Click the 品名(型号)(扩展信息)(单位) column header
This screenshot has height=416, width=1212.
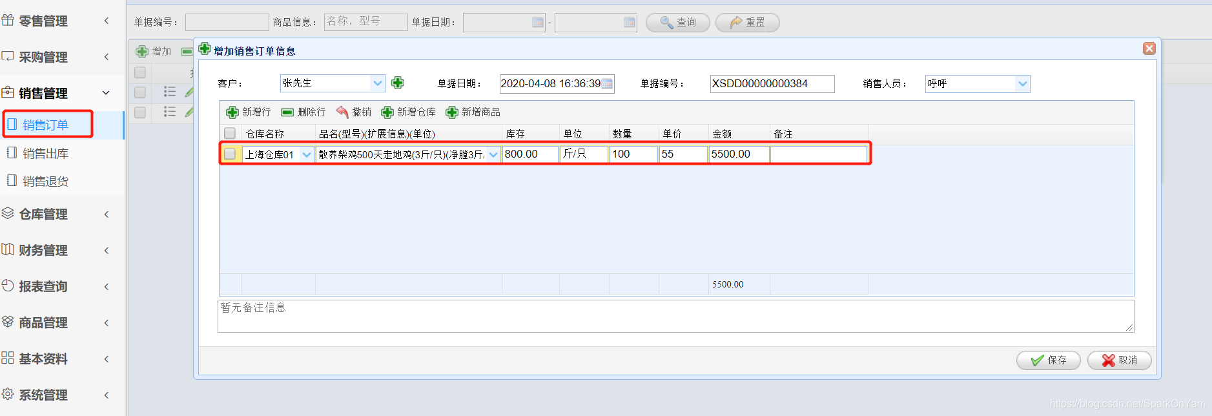point(408,134)
